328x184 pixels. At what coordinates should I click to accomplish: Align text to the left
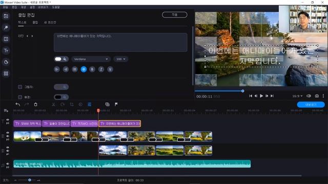pos(57,70)
